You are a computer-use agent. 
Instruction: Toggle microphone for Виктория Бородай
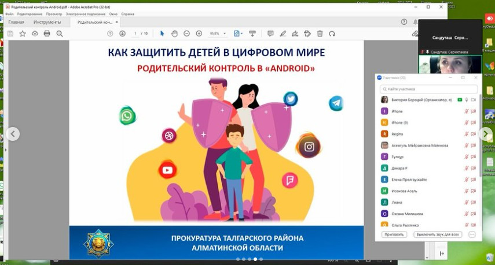tap(466, 99)
